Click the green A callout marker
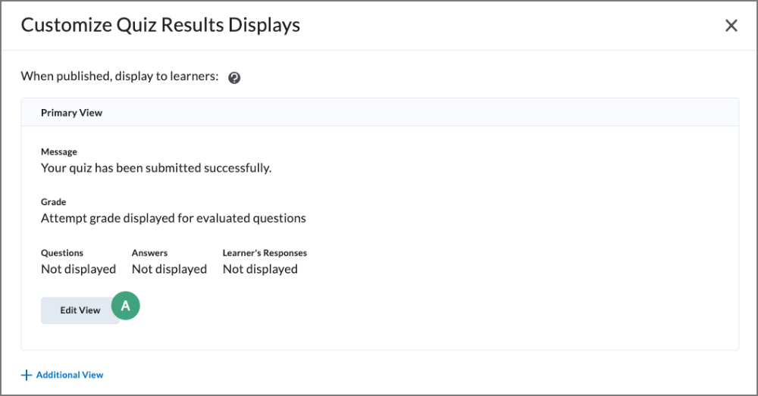758x396 pixels. pyautogui.click(x=126, y=305)
